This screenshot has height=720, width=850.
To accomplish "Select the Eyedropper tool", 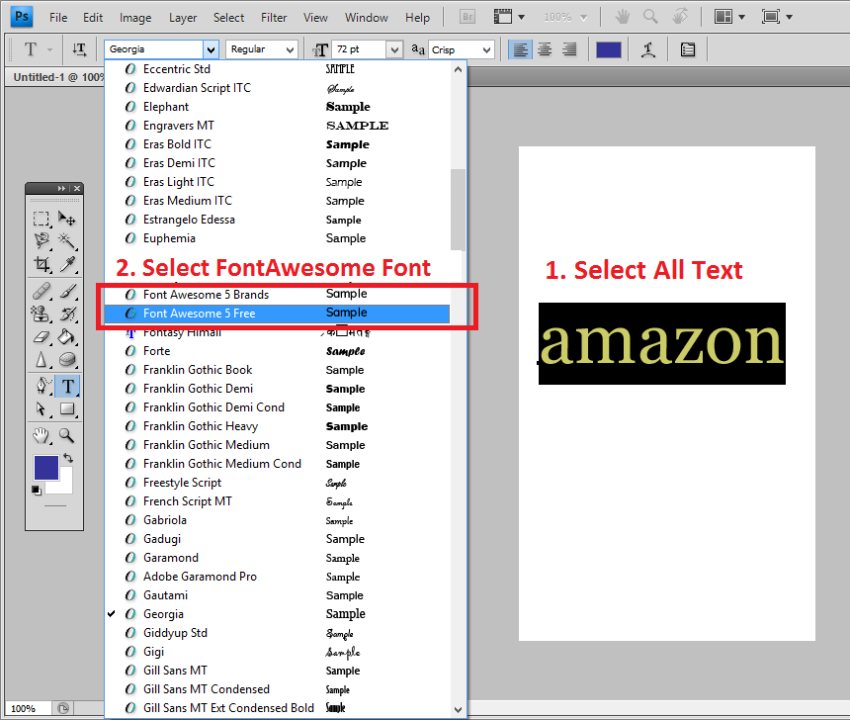I will (67, 264).
